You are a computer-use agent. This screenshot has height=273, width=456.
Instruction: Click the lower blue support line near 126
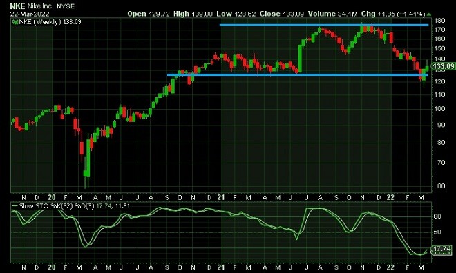[x=297, y=75]
